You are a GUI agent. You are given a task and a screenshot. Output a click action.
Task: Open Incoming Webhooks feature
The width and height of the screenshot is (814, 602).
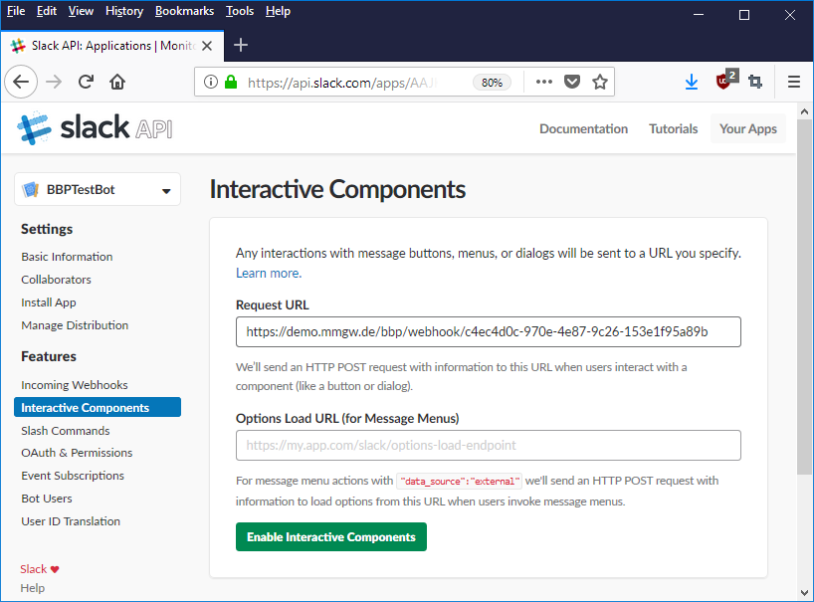tap(75, 385)
